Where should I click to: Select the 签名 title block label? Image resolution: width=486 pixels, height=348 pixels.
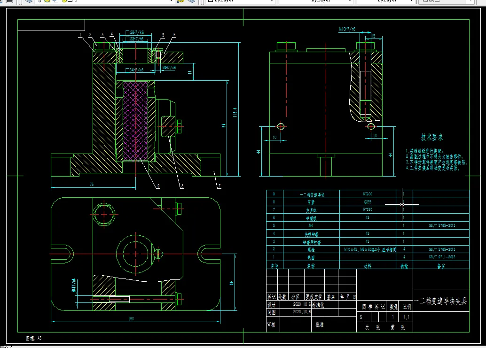pos(331,297)
